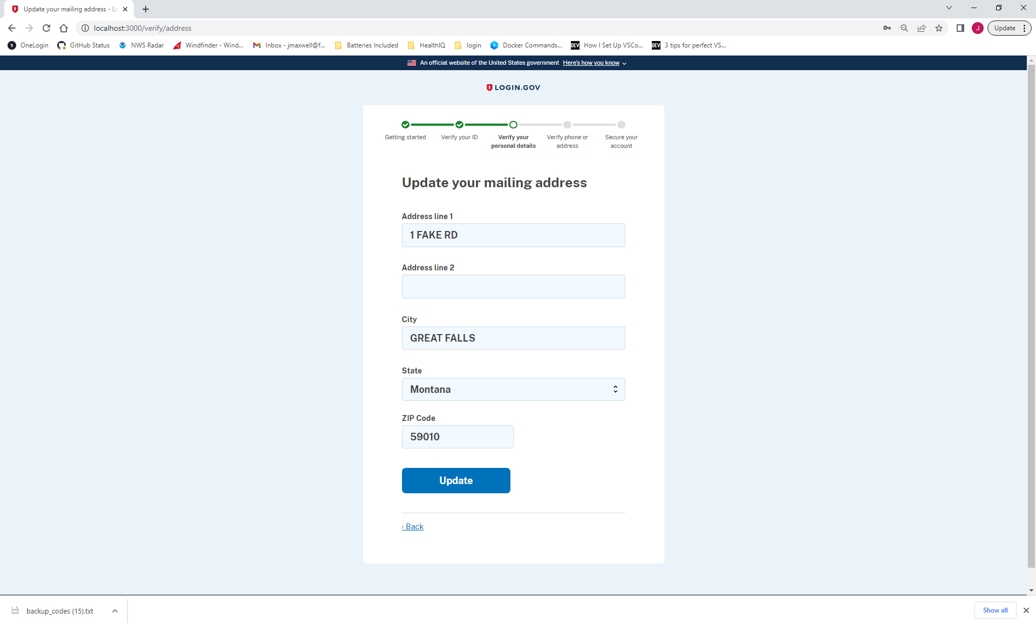The width and height of the screenshot is (1036, 626).
Task: Open a new browser tab
Action: (x=146, y=9)
